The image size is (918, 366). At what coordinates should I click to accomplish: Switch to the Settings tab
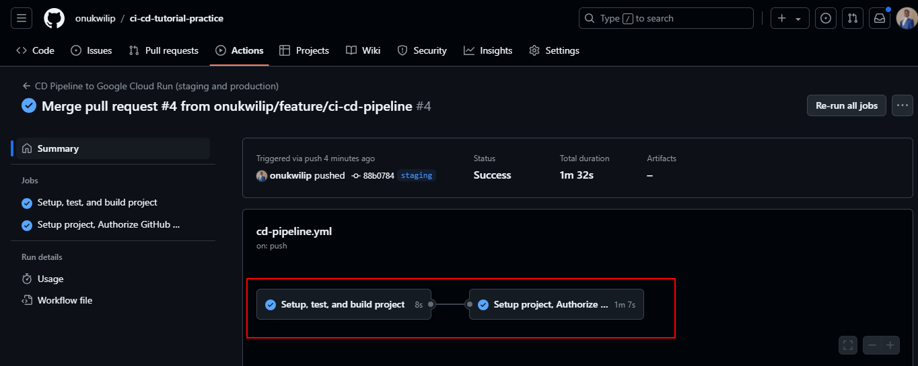(x=554, y=50)
